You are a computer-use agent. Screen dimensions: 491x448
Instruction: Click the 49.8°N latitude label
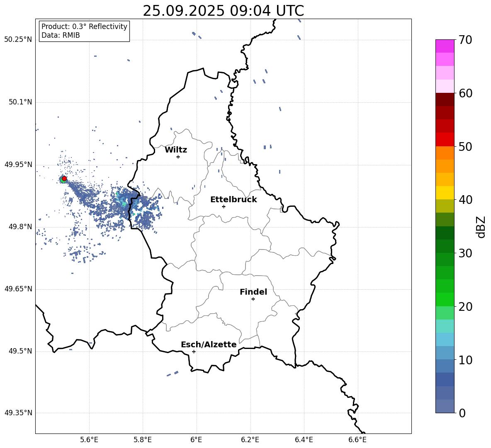tap(20, 227)
